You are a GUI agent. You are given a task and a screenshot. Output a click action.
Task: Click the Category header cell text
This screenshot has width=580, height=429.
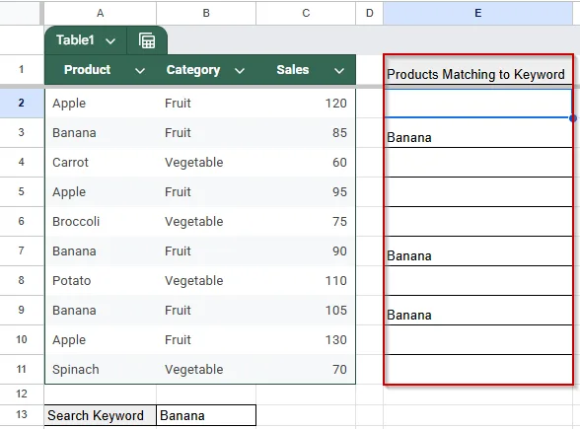click(193, 69)
